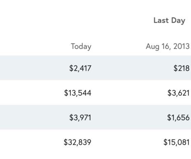Select the white row containing $13,544
The image size is (191, 159).
pyautogui.click(x=95, y=92)
